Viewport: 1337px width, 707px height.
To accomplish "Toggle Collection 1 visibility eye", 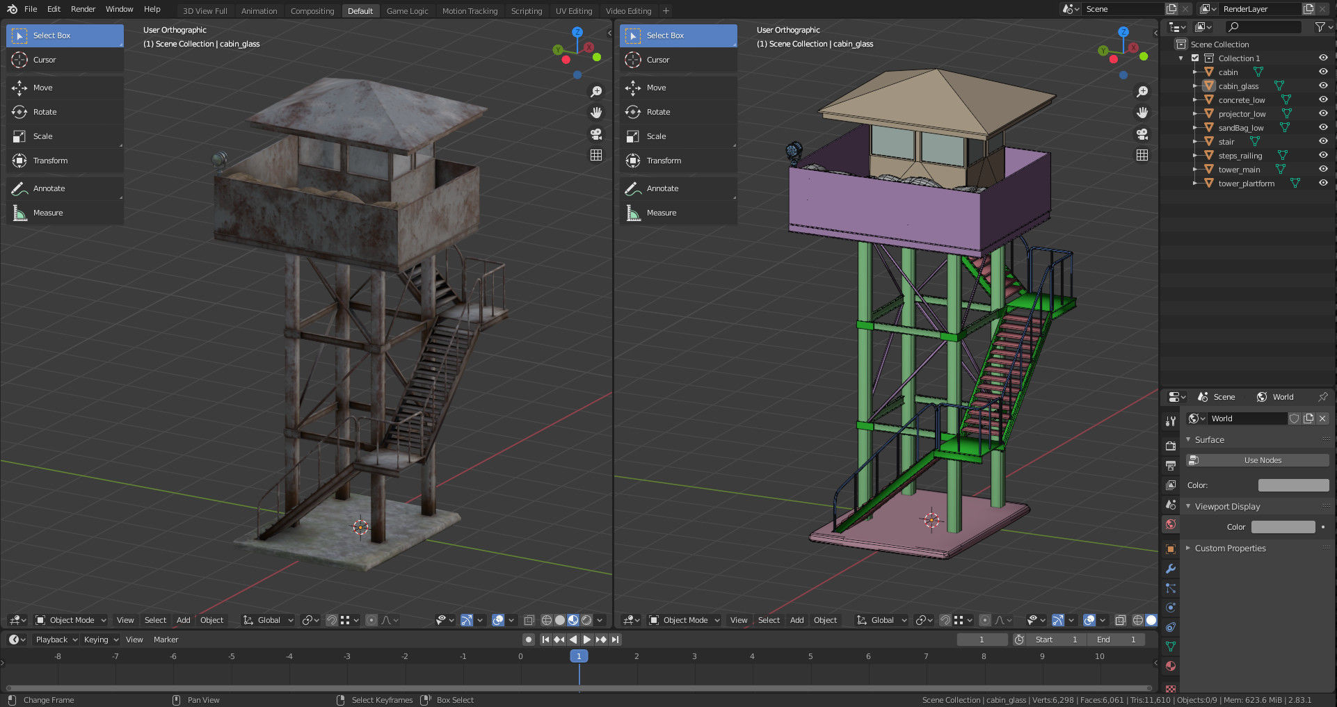I will tap(1323, 58).
